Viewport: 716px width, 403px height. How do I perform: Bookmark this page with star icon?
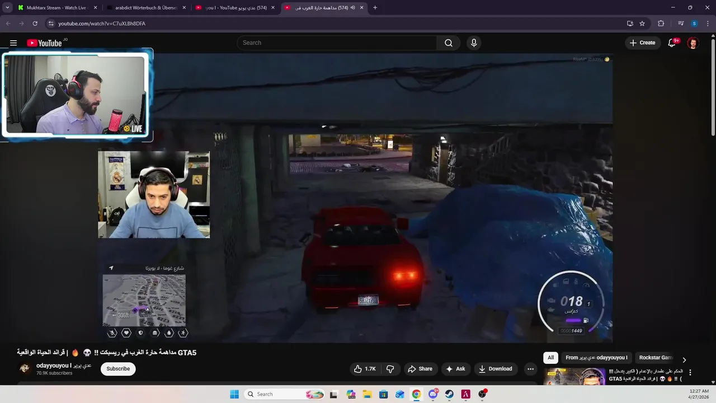642,24
